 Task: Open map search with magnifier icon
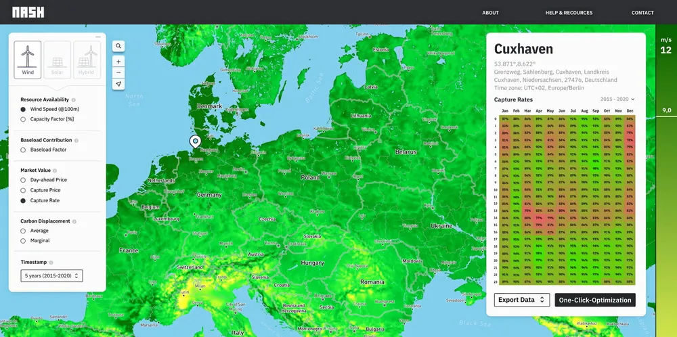click(118, 46)
